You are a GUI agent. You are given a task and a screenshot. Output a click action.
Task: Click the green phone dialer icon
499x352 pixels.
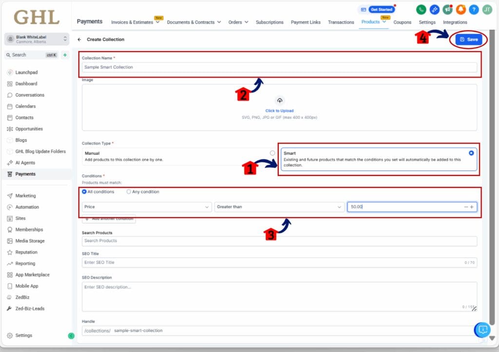[421, 9]
